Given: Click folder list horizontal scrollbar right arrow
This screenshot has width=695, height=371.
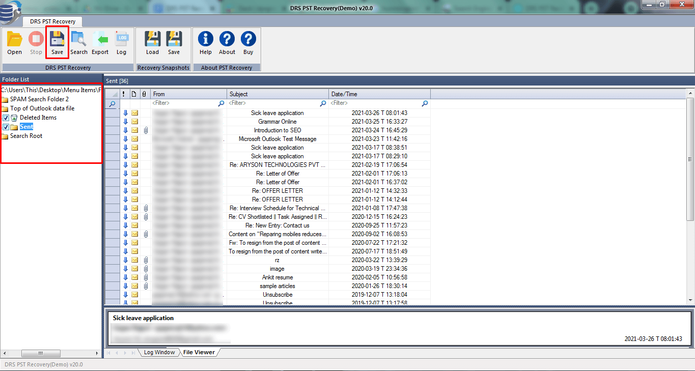Looking at the screenshot, I should click(x=97, y=353).
